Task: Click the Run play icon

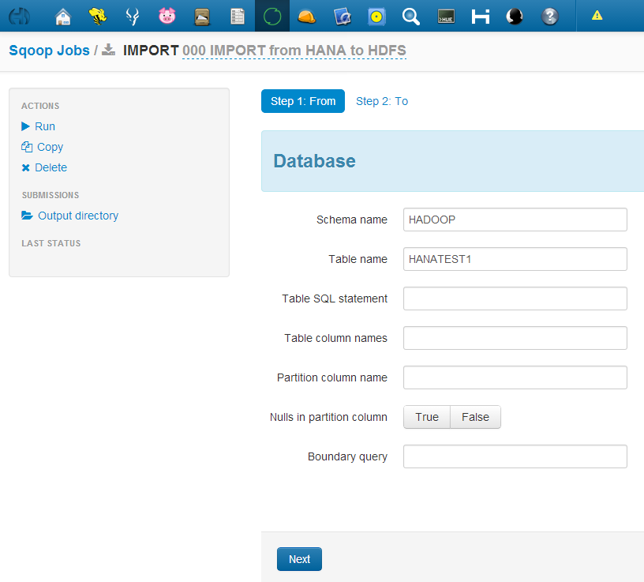Action: coord(25,126)
